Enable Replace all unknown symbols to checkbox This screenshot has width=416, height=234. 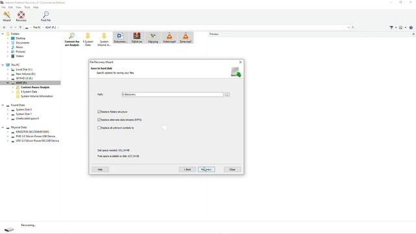(x=99, y=127)
